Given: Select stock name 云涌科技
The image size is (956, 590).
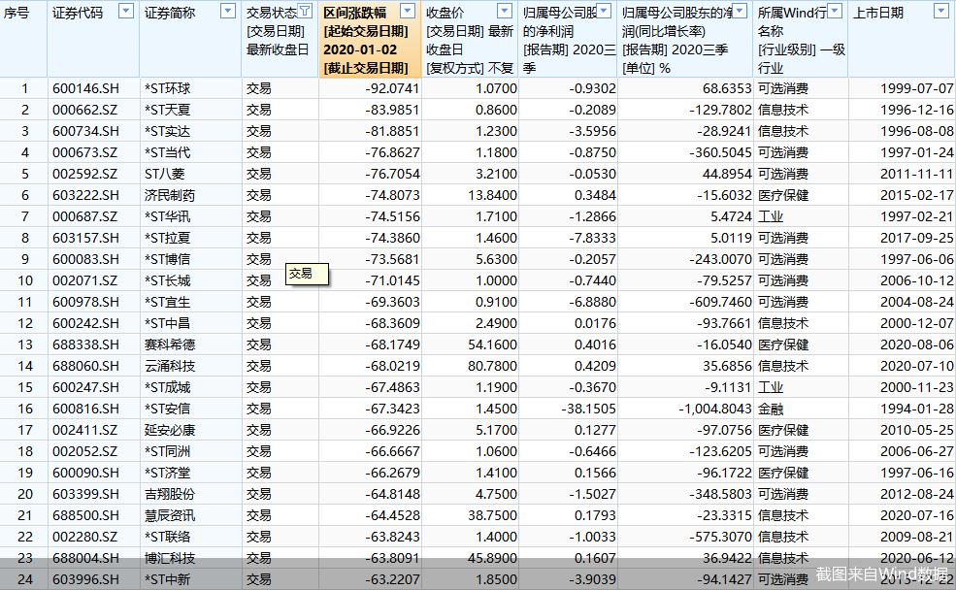Looking at the screenshot, I should click(x=170, y=366).
